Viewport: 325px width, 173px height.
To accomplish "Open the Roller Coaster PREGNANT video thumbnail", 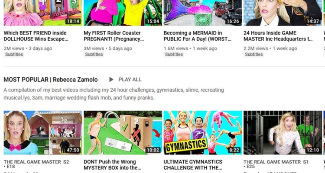I will coord(123,13).
